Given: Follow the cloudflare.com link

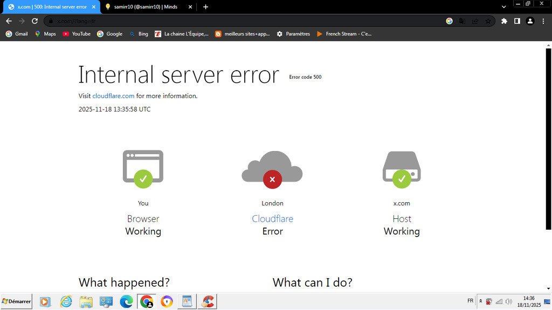Looking at the screenshot, I should tap(113, 96).
